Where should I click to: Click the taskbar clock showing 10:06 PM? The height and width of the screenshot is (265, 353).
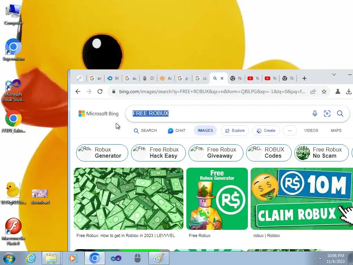coord(335,258)
